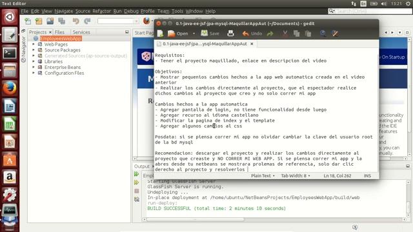Print the document from gedit toolbar

tap(230, 34)
